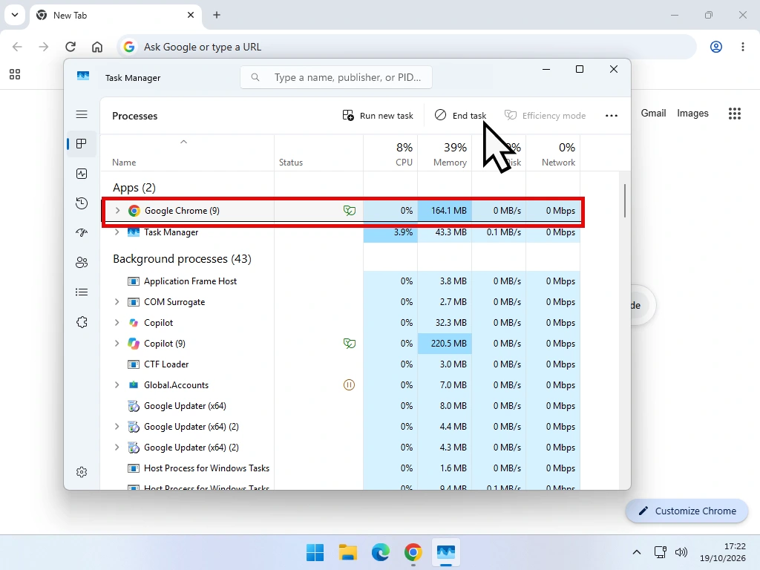Select the Processes sidebar icon

click(x=82, y=143)
